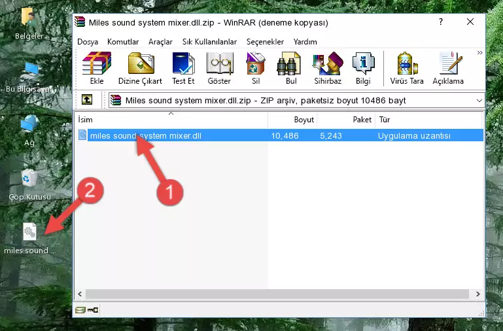503x331 pixels.
Task: Go up one folder level
Action: (87, 99)
